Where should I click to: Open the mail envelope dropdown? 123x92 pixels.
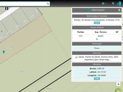(104, 3)
